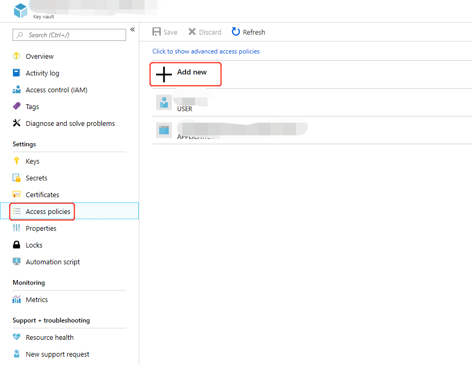Click the Metrics chart icon
This screenshot has width=472, height=365.
point(16,299)
